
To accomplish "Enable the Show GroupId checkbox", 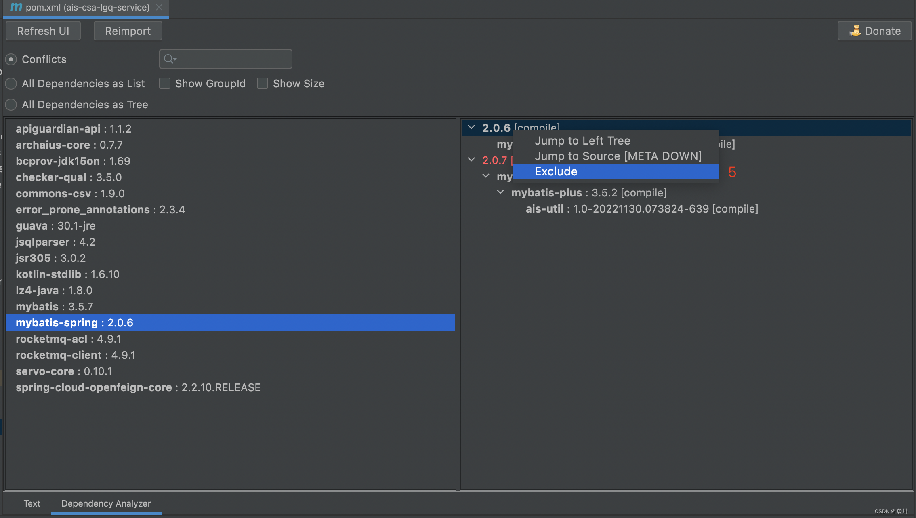I will 165,83.
